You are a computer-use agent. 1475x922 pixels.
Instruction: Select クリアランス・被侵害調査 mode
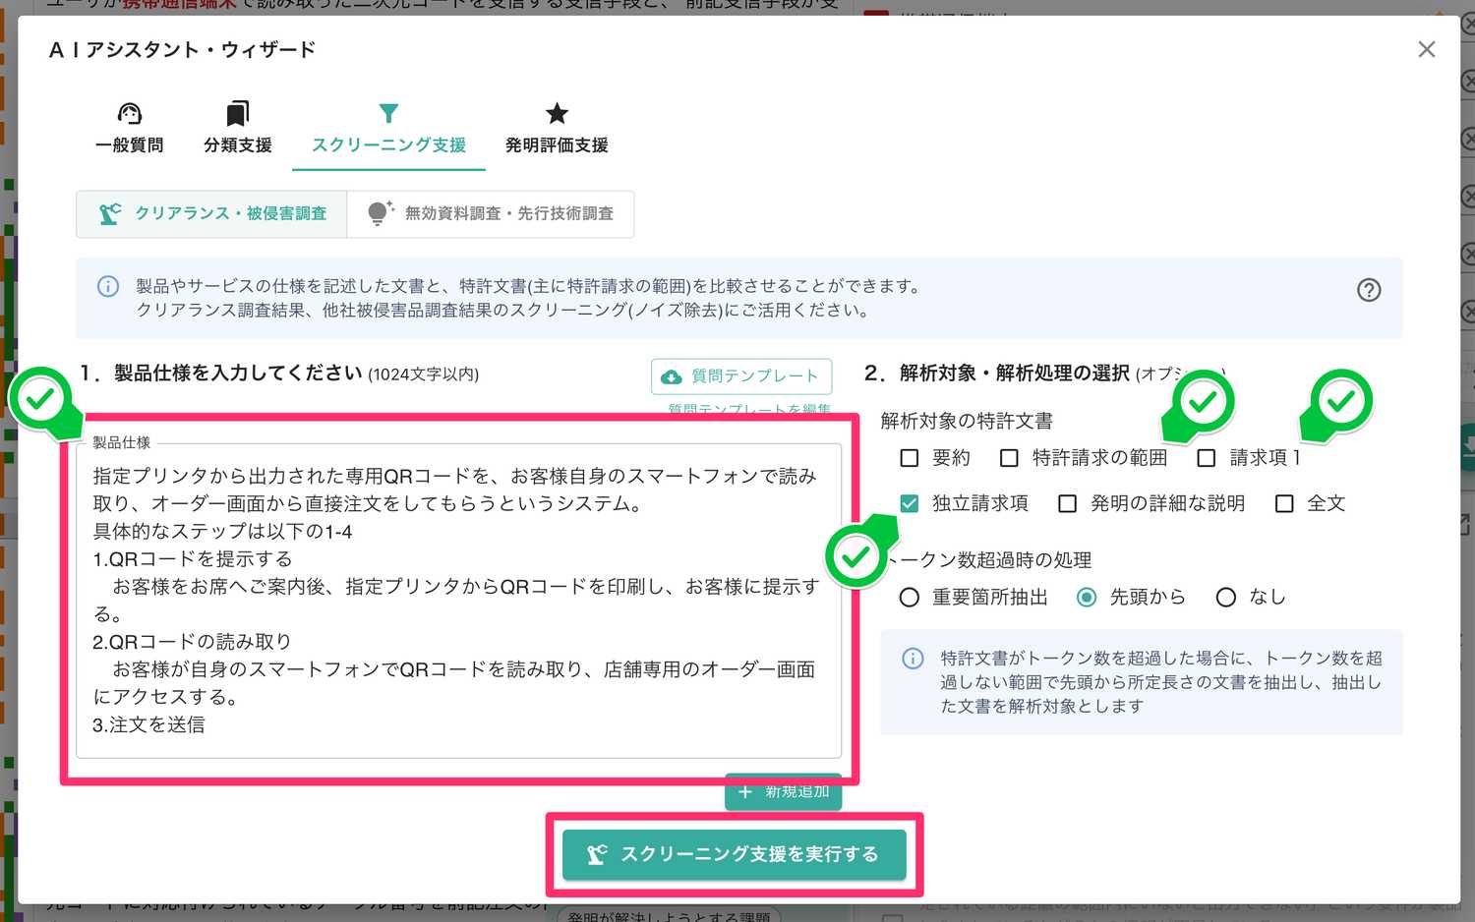tap(211, 214)
